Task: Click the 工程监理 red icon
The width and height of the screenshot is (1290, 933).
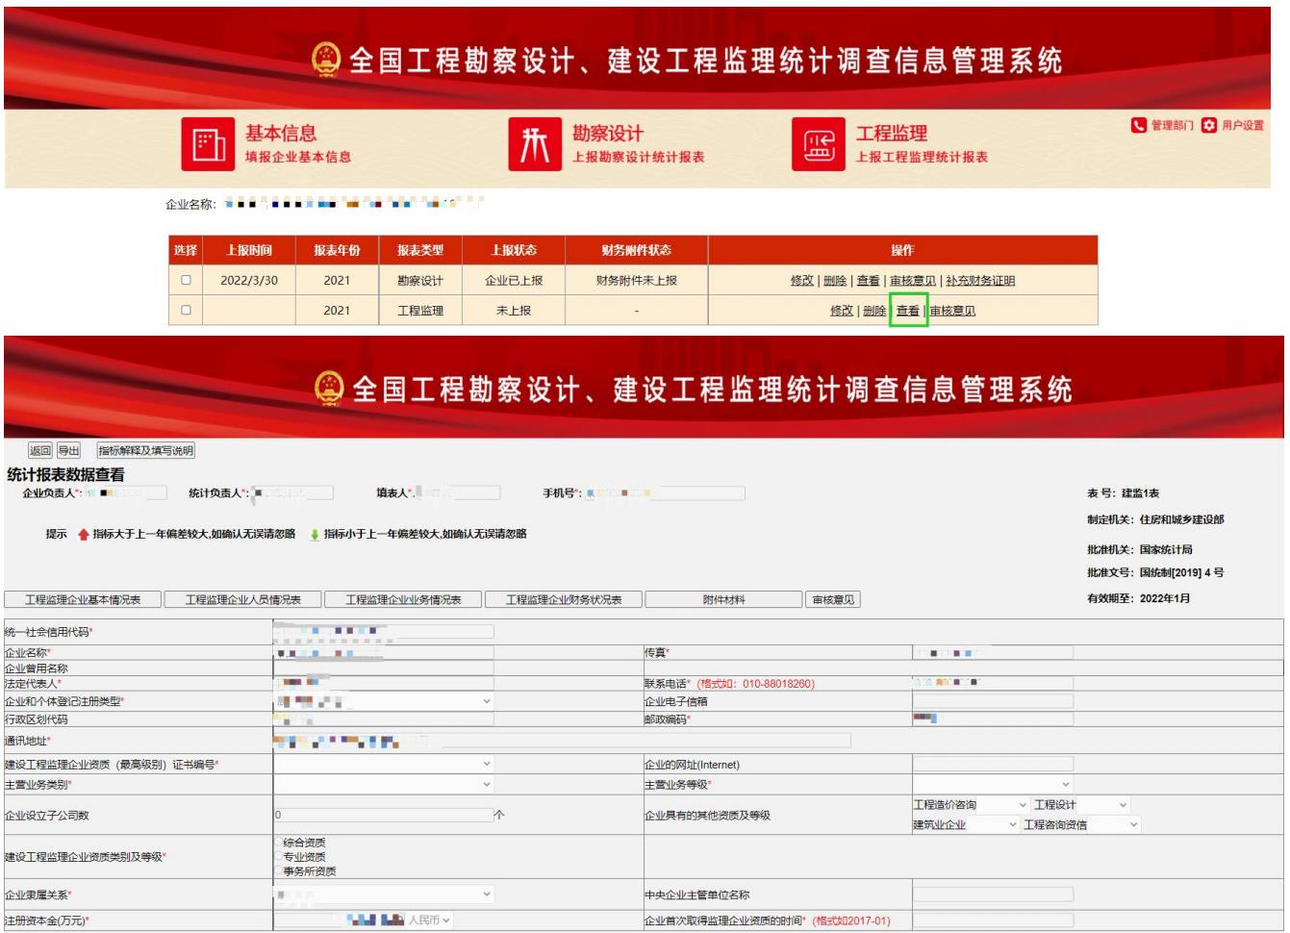Action: click(818, 144)
